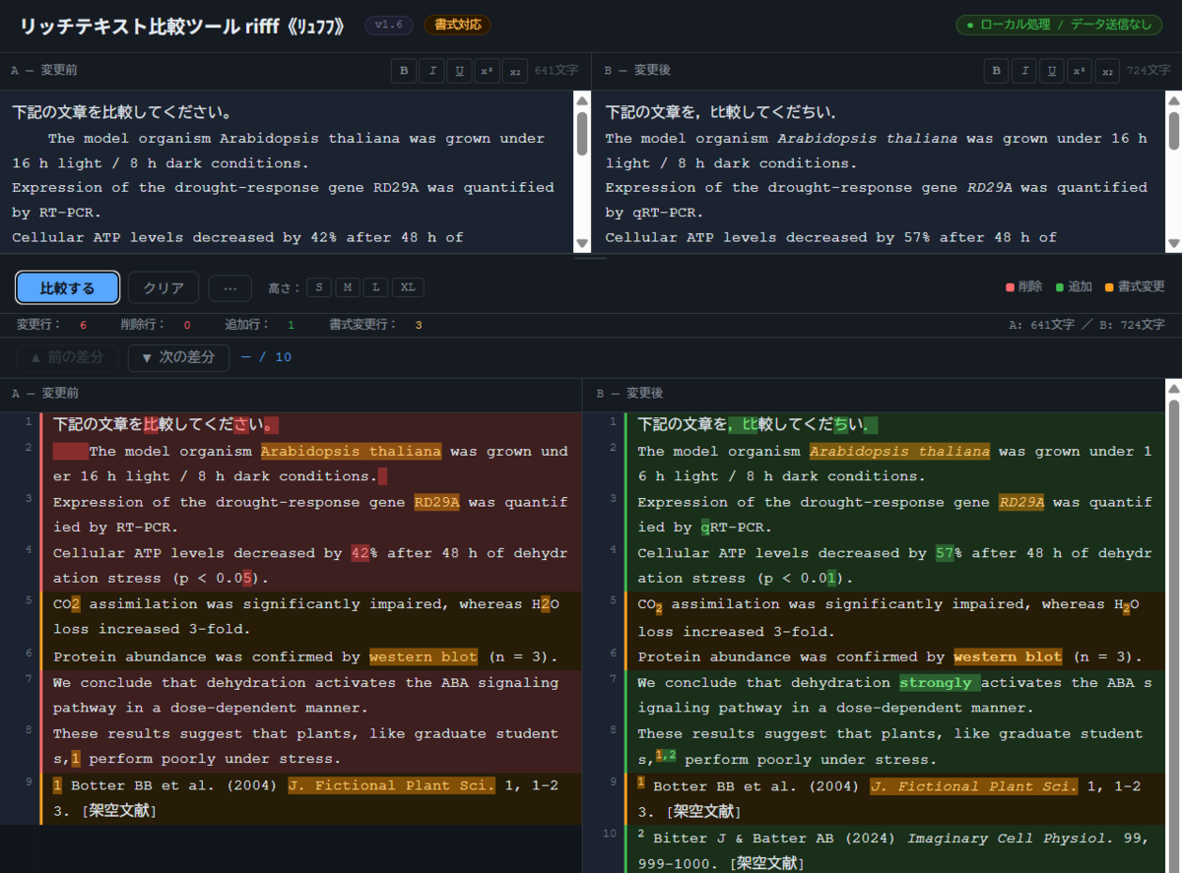Click scroll-up arrow of input A scrollbar
This screenshot has width=1182, height=873.
coord(582,100)
